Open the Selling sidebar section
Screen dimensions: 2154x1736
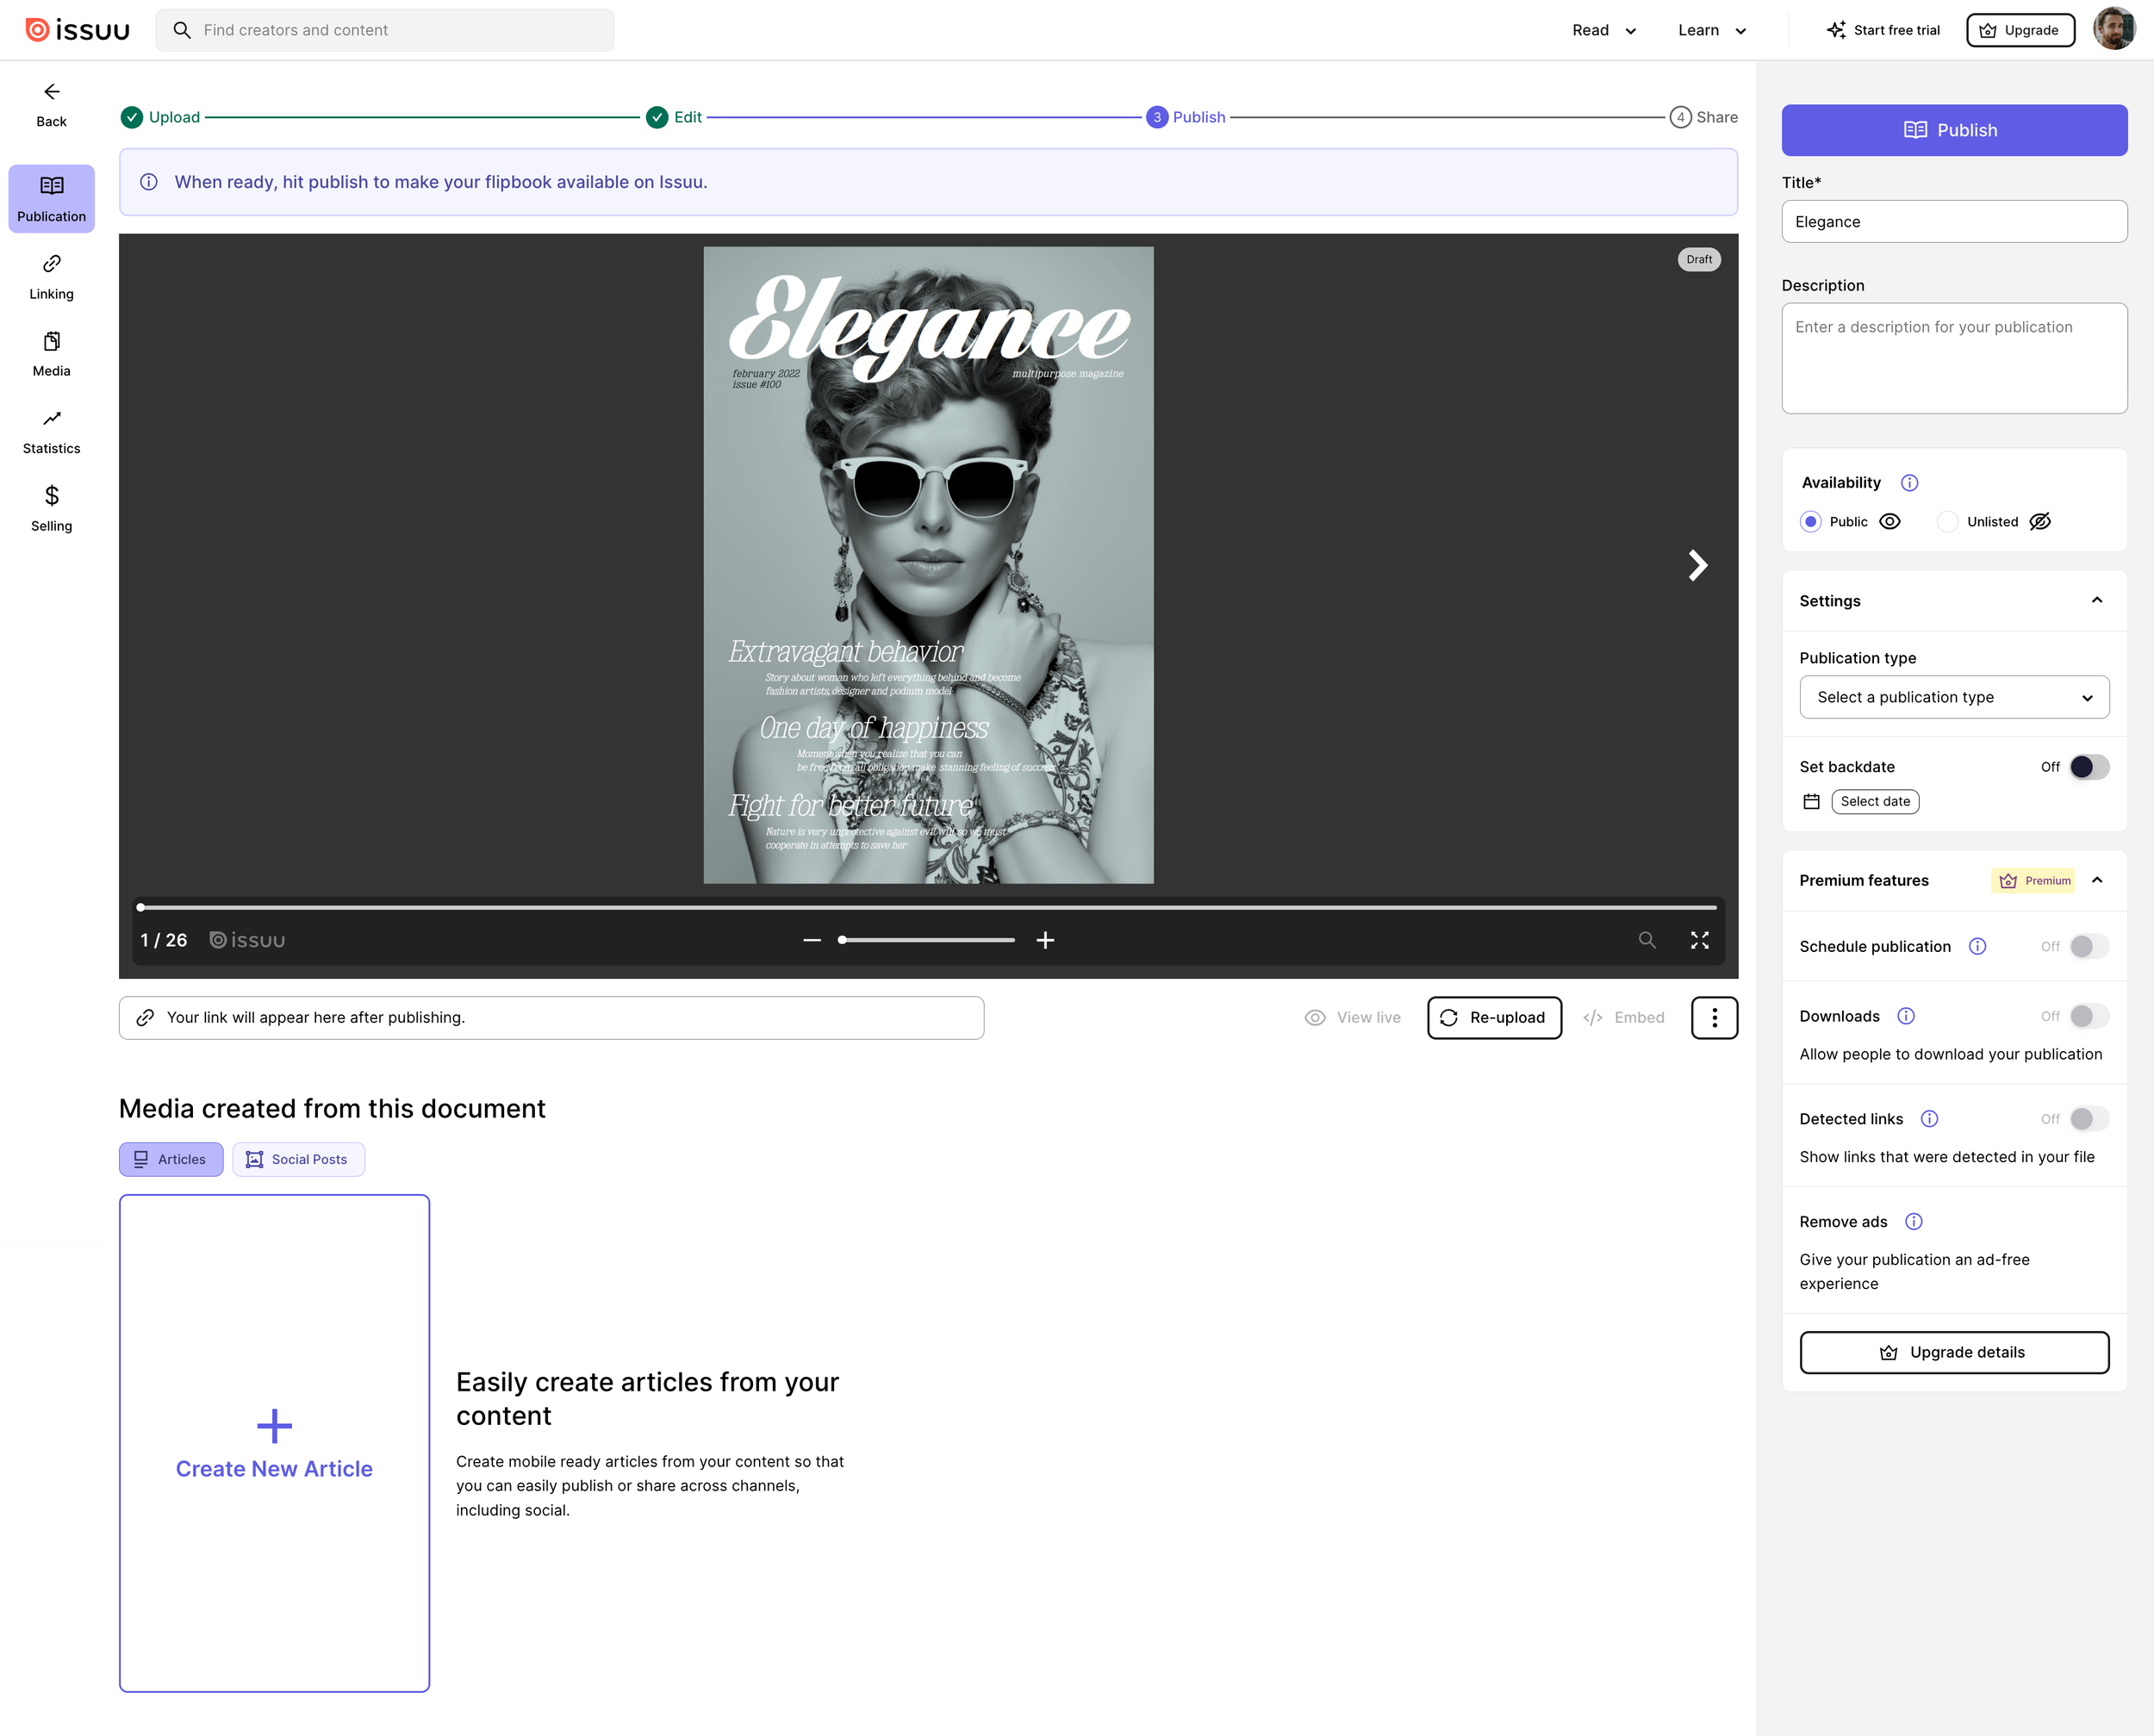click(x=51, y=508)
